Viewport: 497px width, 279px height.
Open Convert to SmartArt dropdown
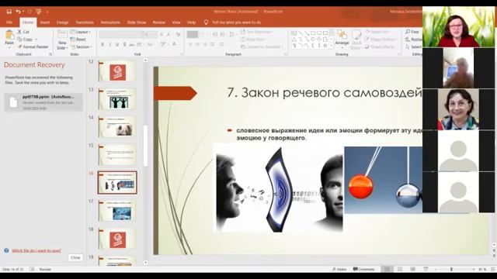[x=262, y=46]
